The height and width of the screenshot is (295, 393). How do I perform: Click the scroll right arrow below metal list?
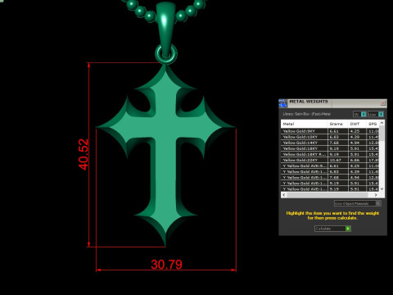(376, 195)
